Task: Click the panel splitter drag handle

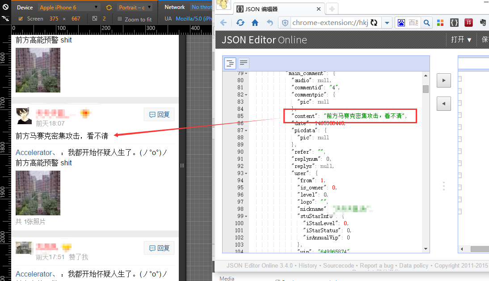Action: pyautogui.click(x=444, y=186)
